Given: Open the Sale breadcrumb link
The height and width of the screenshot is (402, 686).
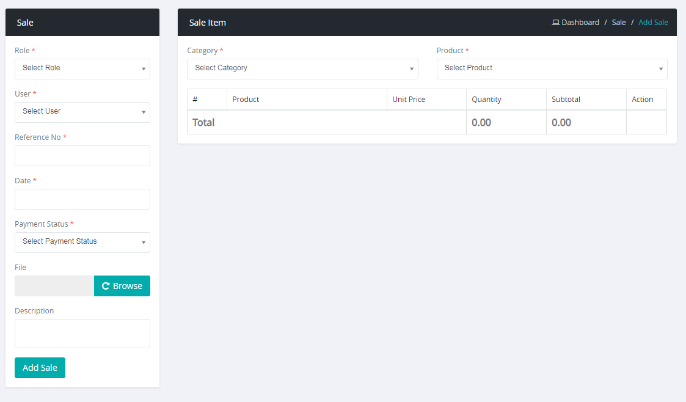Looking at the screenshot, I should click(618, 23).
